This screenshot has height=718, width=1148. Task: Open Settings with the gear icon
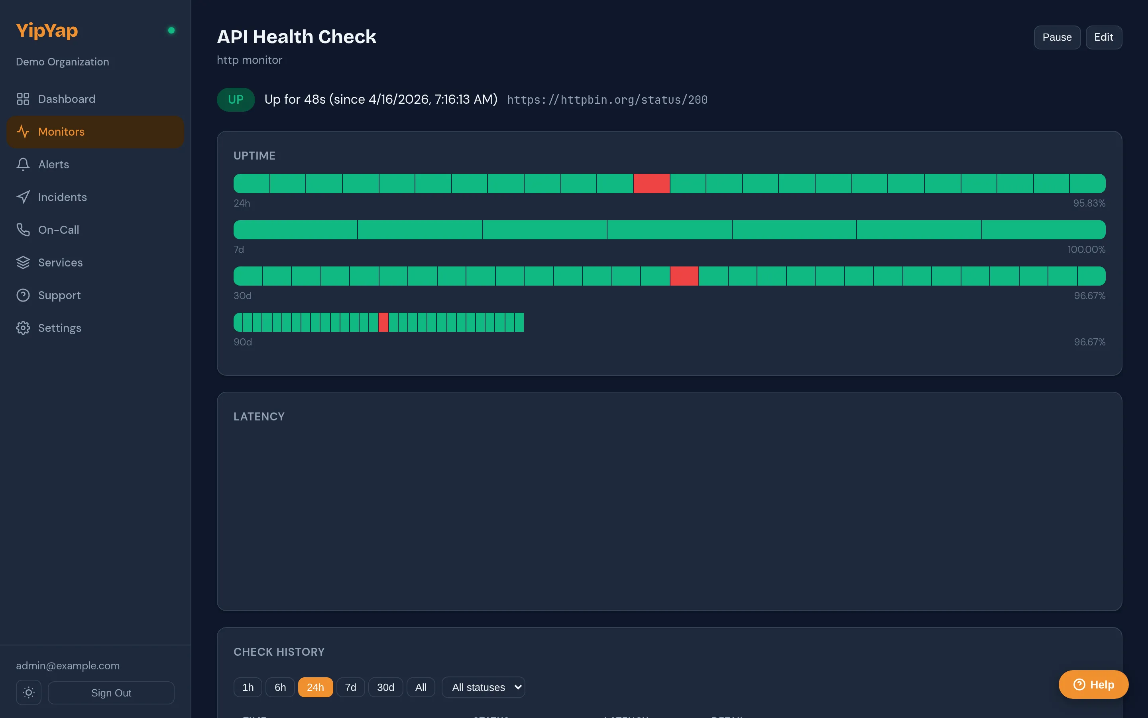tap(23, 327)
